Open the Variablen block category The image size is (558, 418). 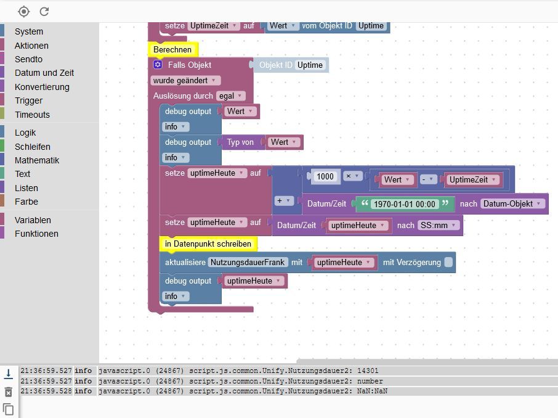(33, 220)
